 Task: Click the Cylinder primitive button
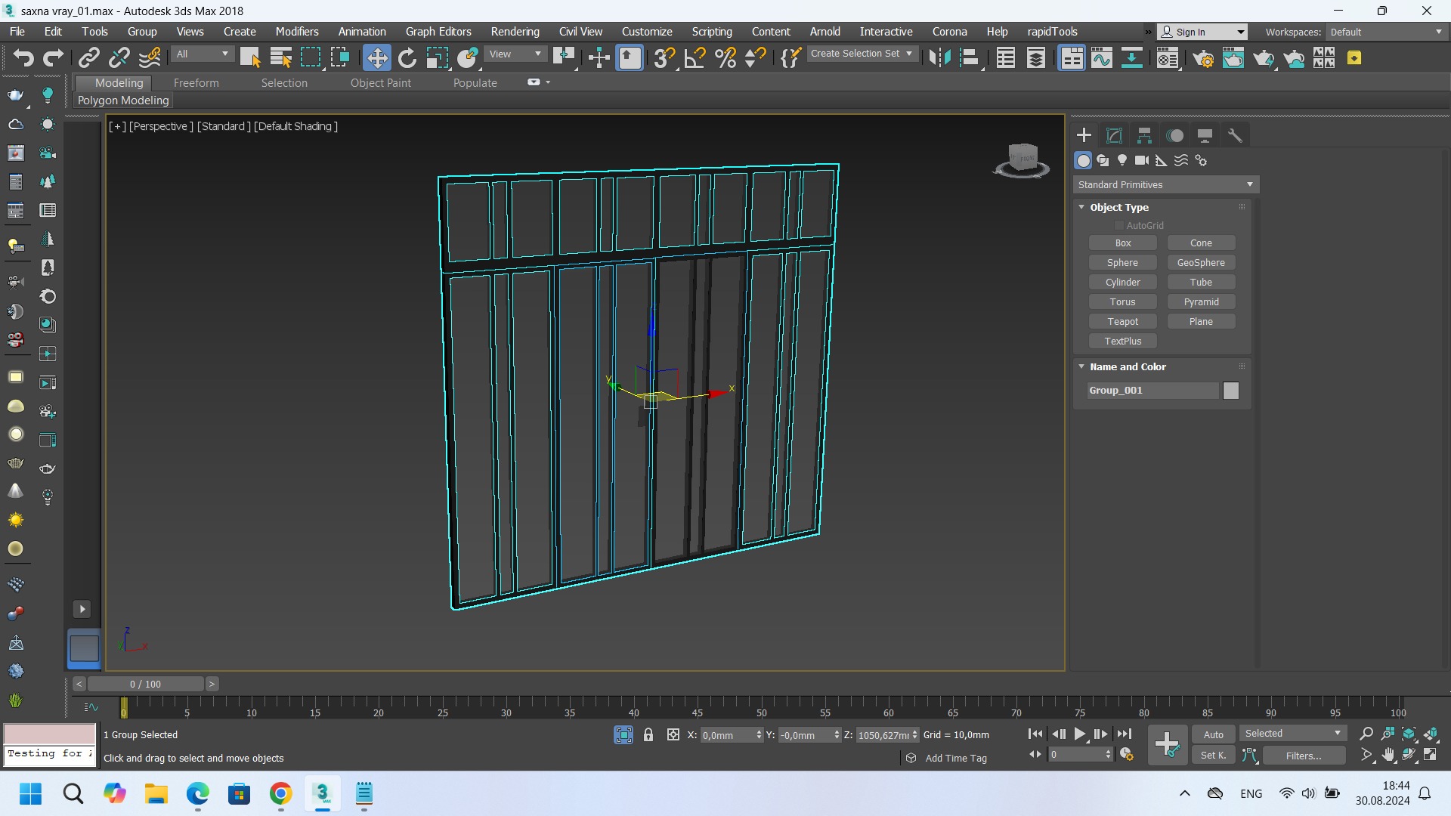(1122, 283)
